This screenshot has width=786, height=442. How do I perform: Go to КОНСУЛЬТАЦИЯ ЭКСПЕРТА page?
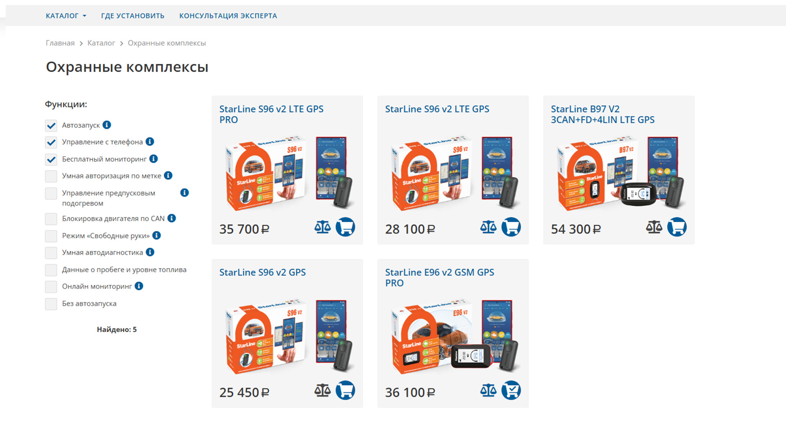[228, 16]
